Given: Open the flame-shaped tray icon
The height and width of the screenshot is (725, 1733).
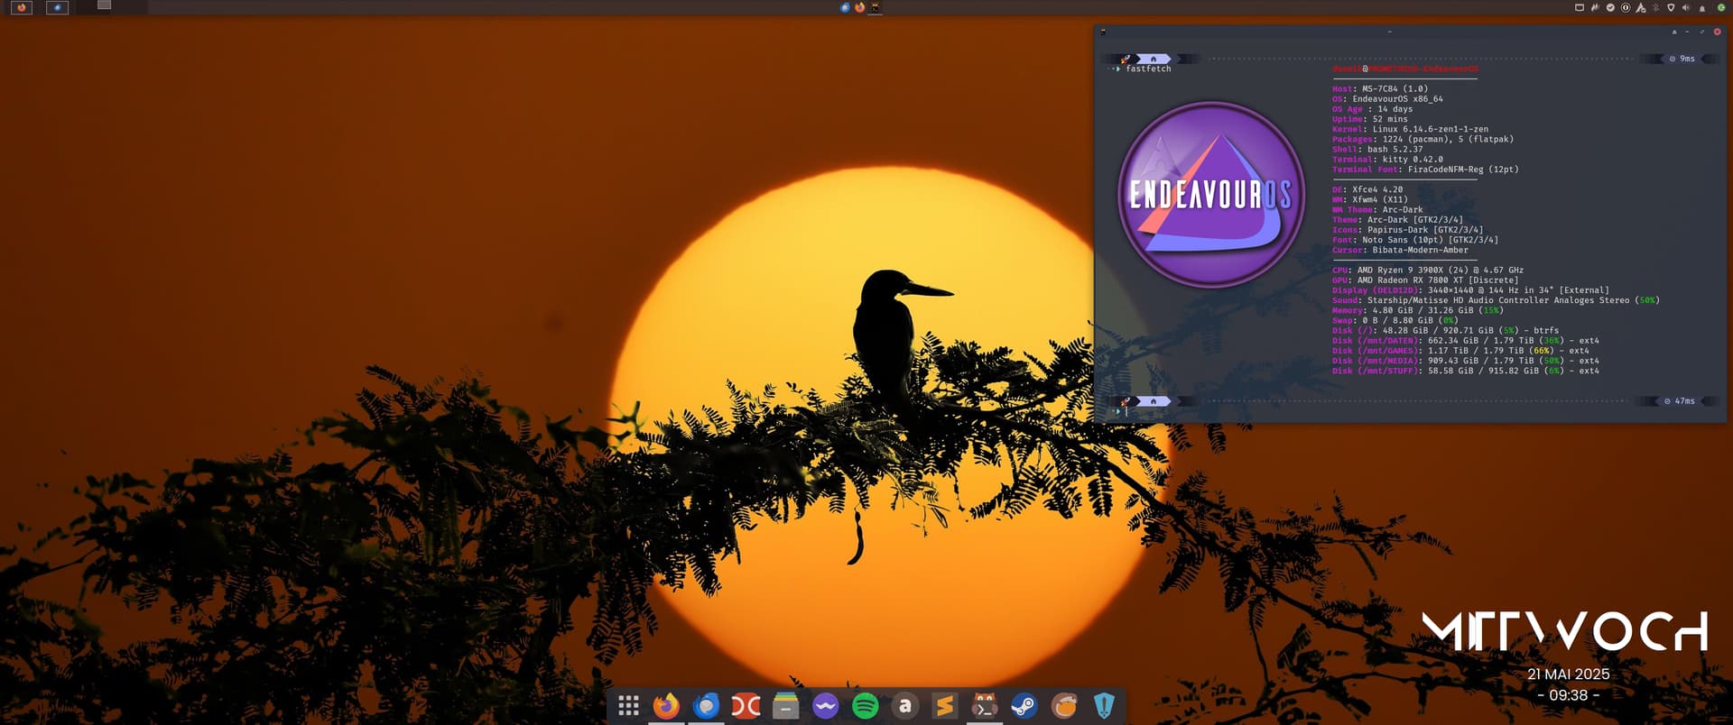Looking at the screenshot, I should tap(1595, 7).
